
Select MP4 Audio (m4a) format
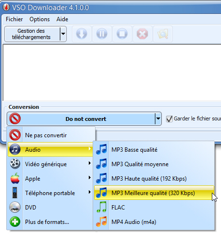(x=154, y=222)
